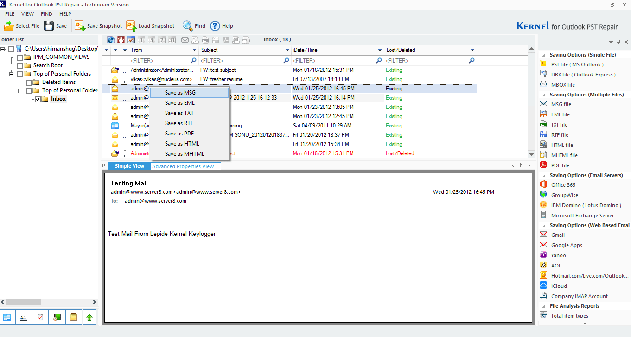Select Save as PDF from context menu
631x337 pixels.
(x=190, y=134)
